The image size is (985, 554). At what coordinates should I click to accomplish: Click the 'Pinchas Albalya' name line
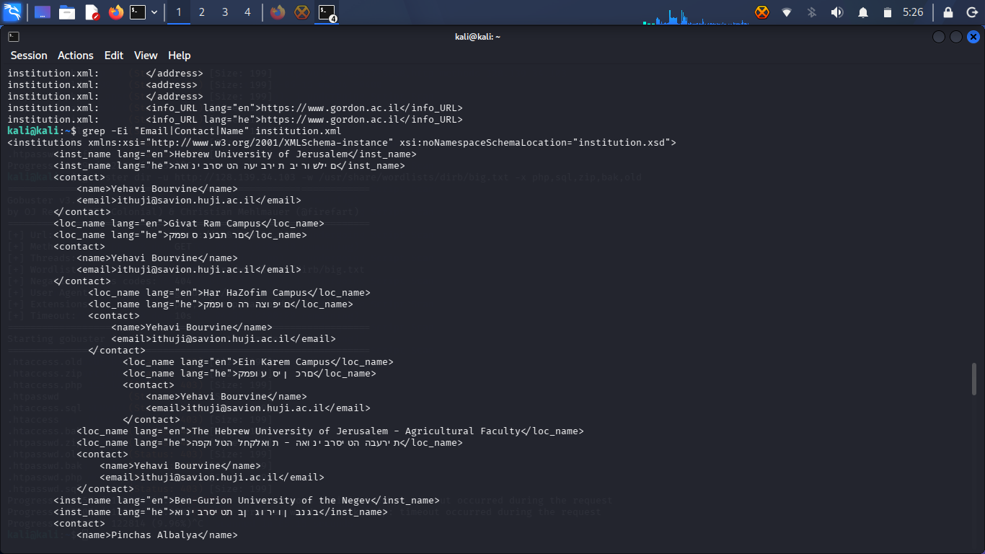[x=157, y=535]
